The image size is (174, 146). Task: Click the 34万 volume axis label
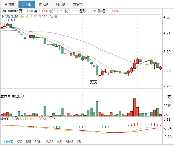pos(167,97)
